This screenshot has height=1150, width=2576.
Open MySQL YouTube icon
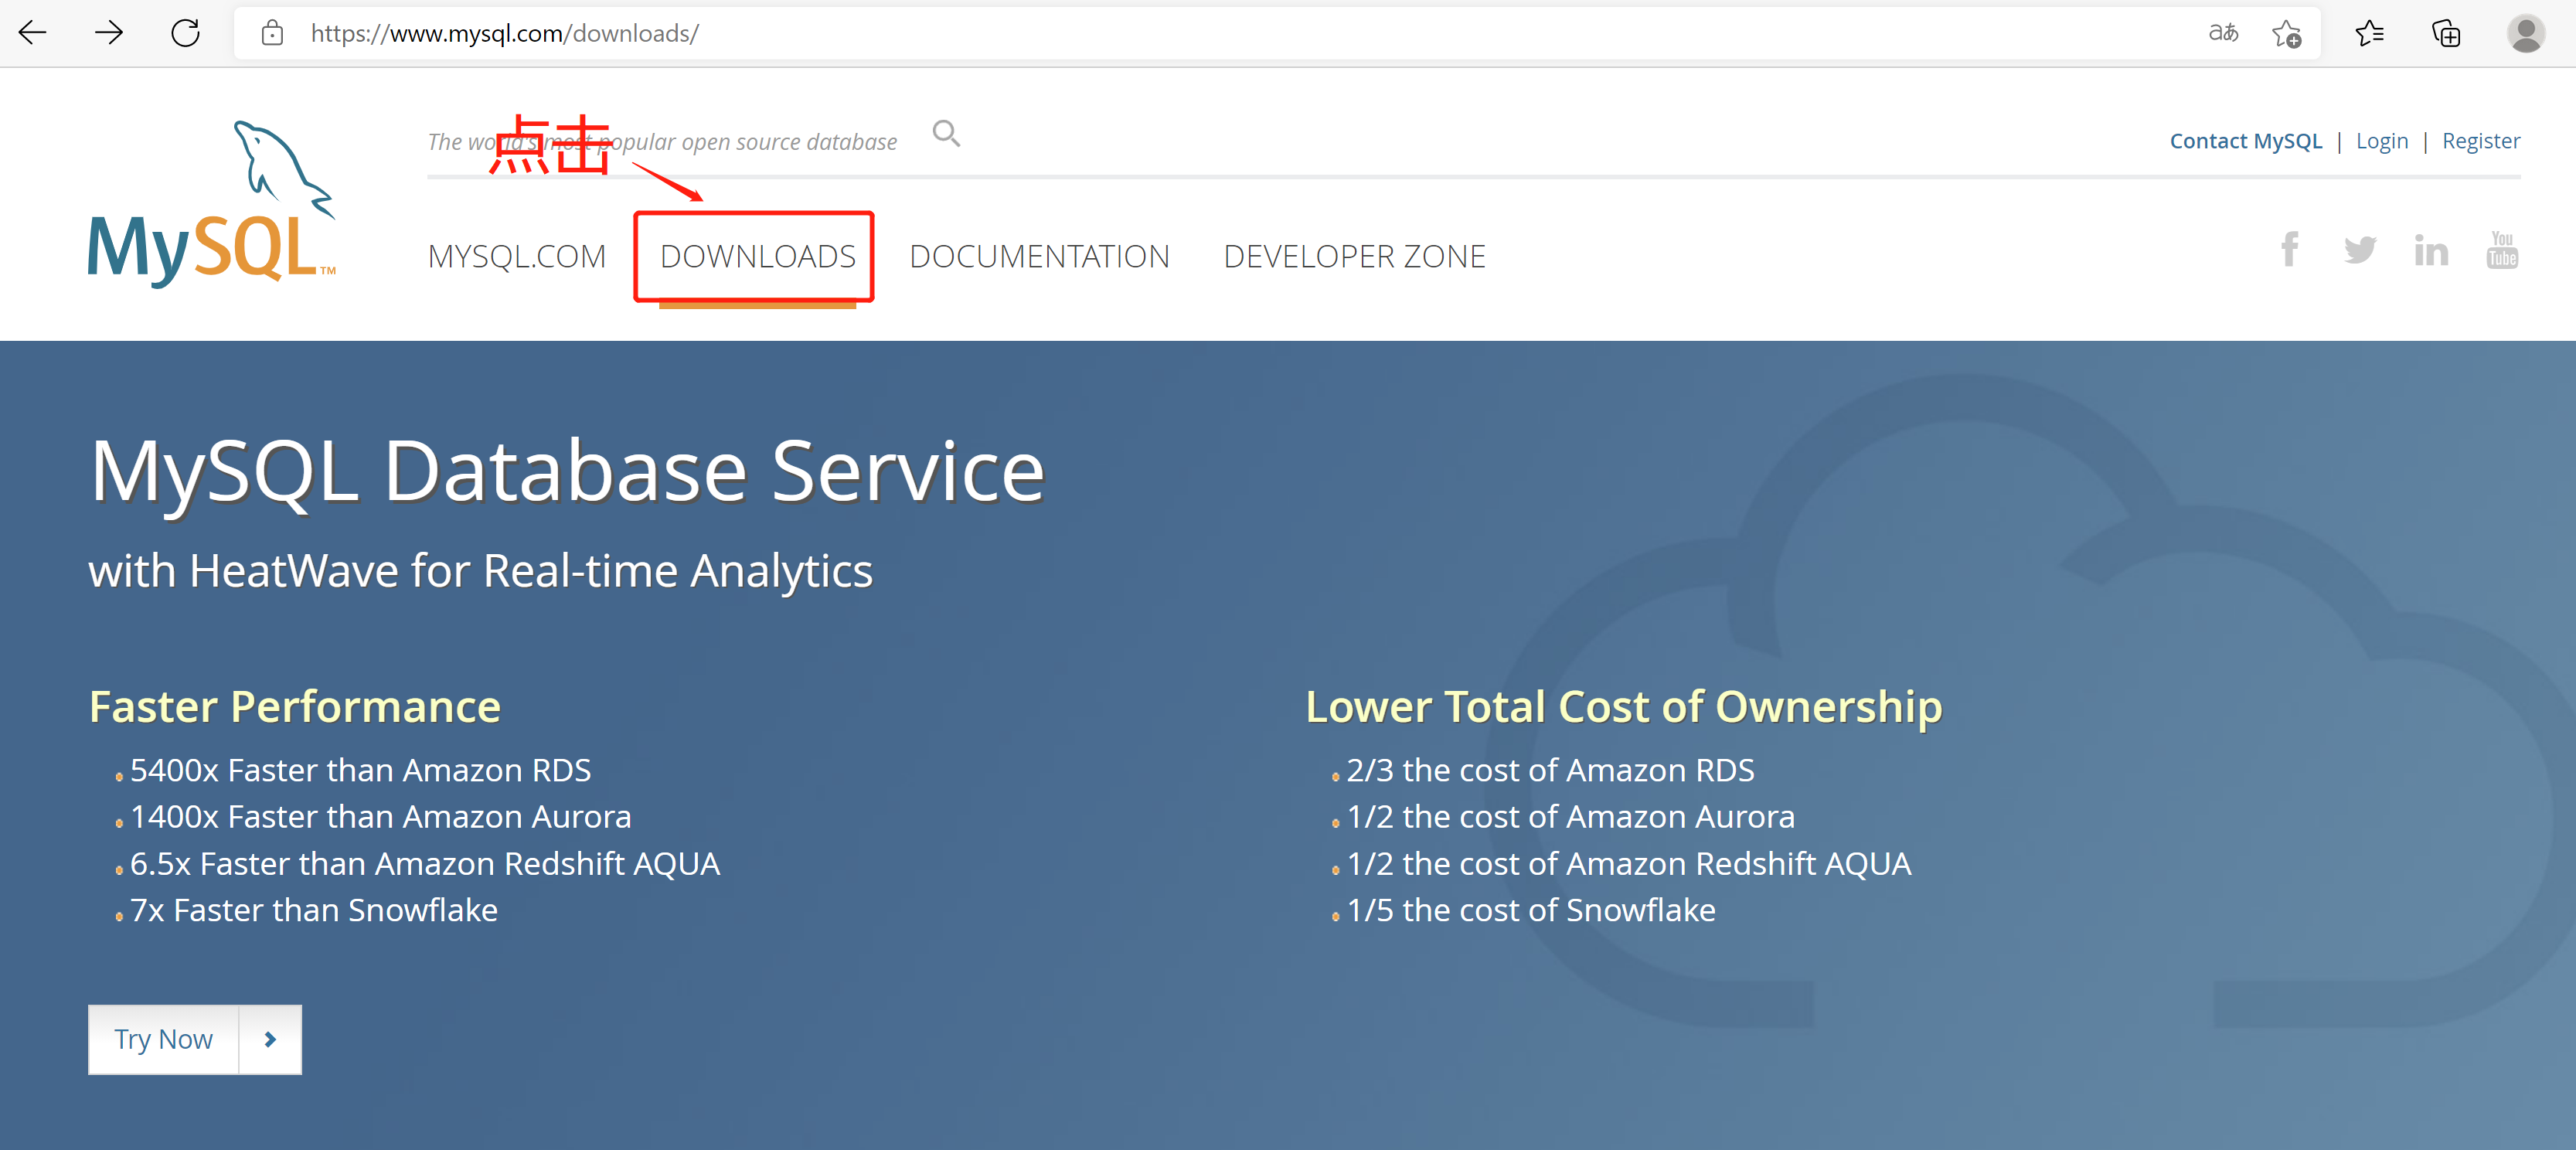point(2502,249)
